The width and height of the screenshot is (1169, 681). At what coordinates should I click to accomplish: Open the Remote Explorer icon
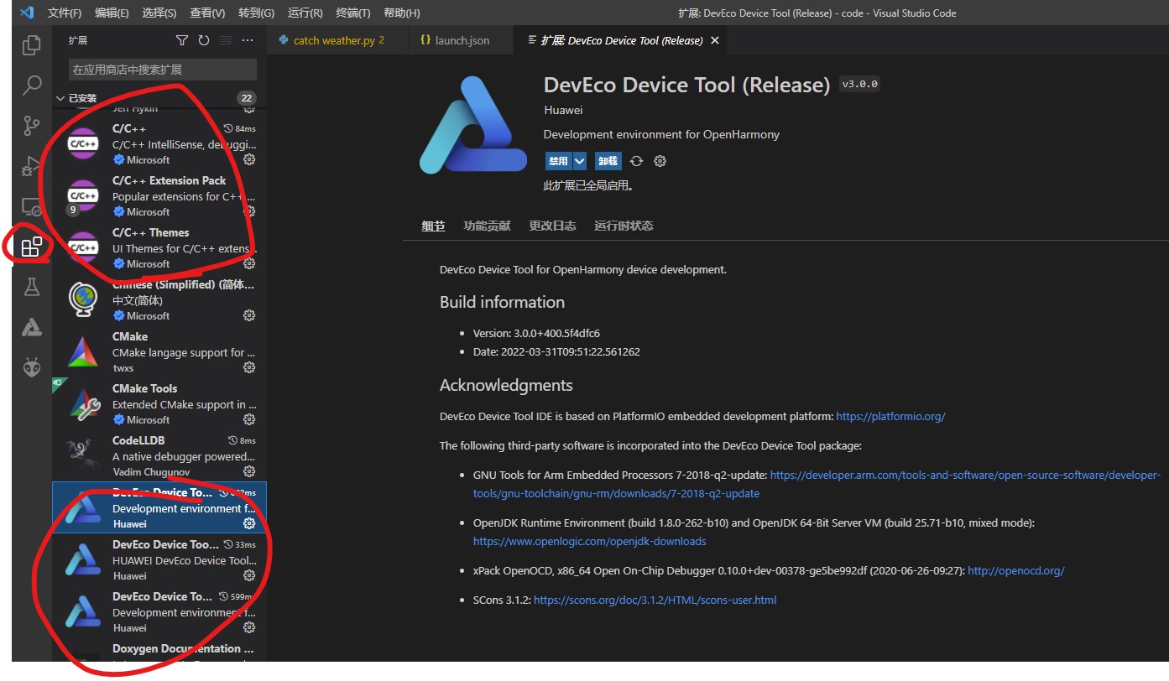point(31,206)
